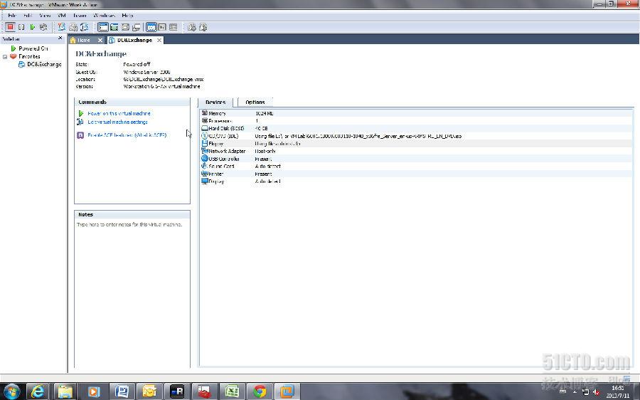Open the File menu
640x400 pixels.
click(12, 16)
